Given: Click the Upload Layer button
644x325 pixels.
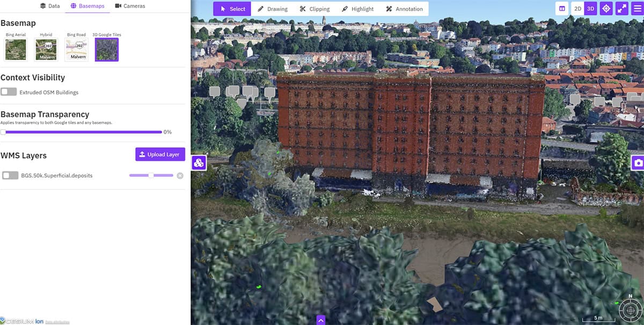Looking at the screenshot, I should coord(160,154).
